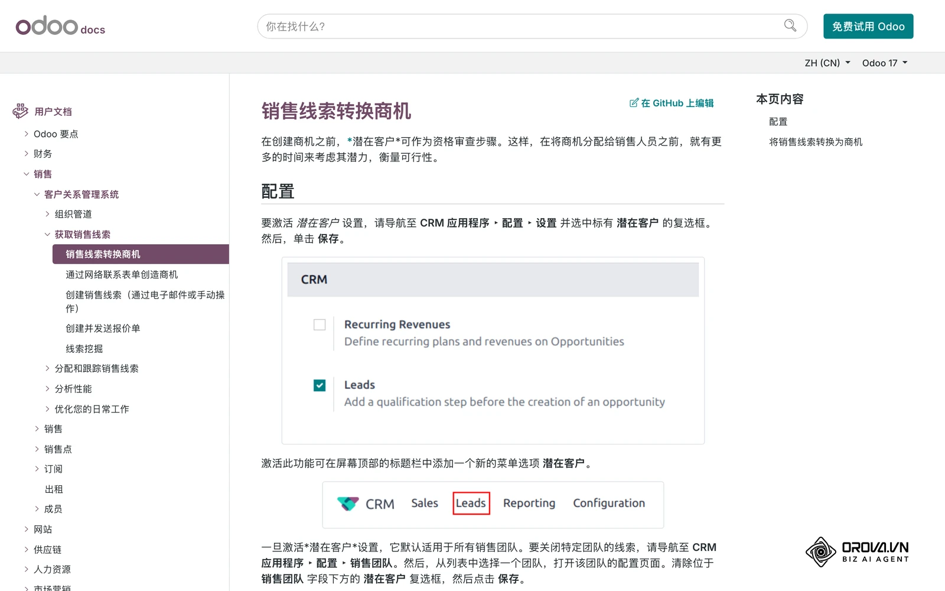Open the 线索挖掘 sidebar item
The width and height of the screenshot is (945, 591).
[84, 349]
